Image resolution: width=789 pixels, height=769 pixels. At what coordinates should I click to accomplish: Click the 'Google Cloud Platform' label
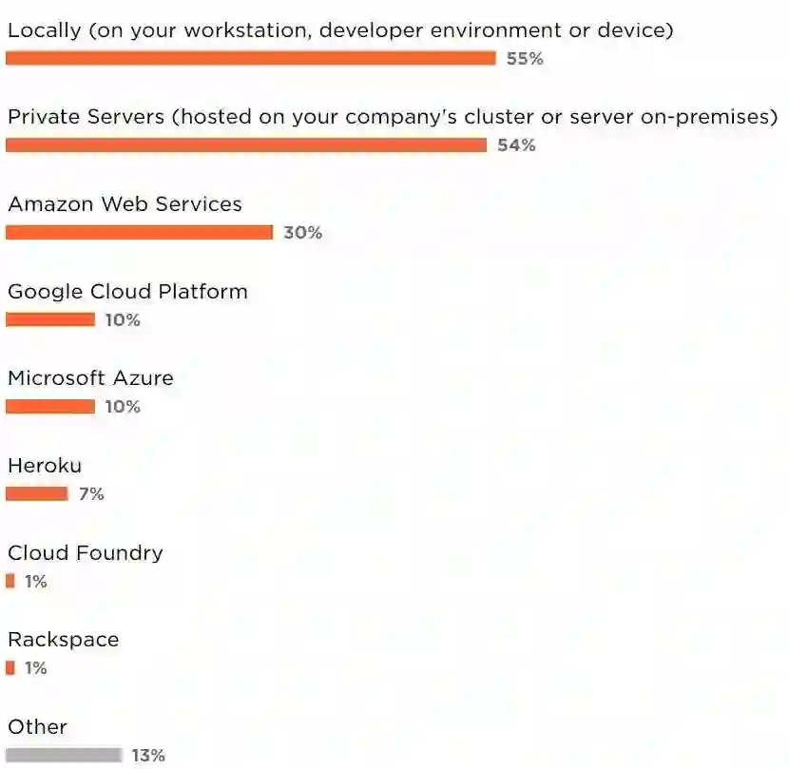pos(127,292)
